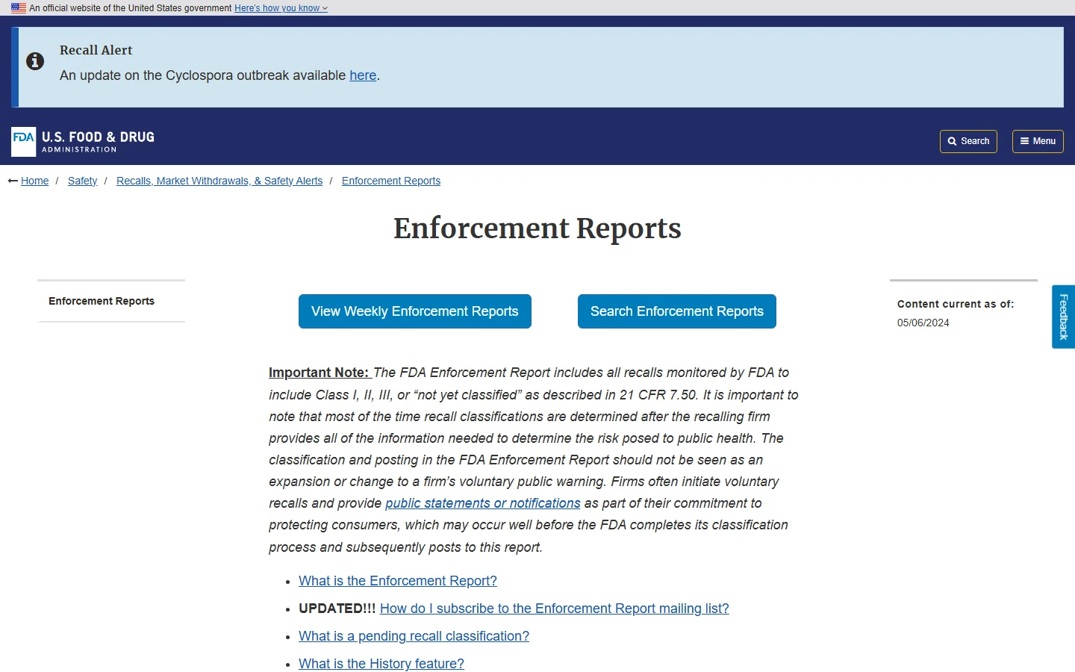1075x672 pixels.
Task: Click the back arrow beside Home breadcrumb
Action: (13, 181)
